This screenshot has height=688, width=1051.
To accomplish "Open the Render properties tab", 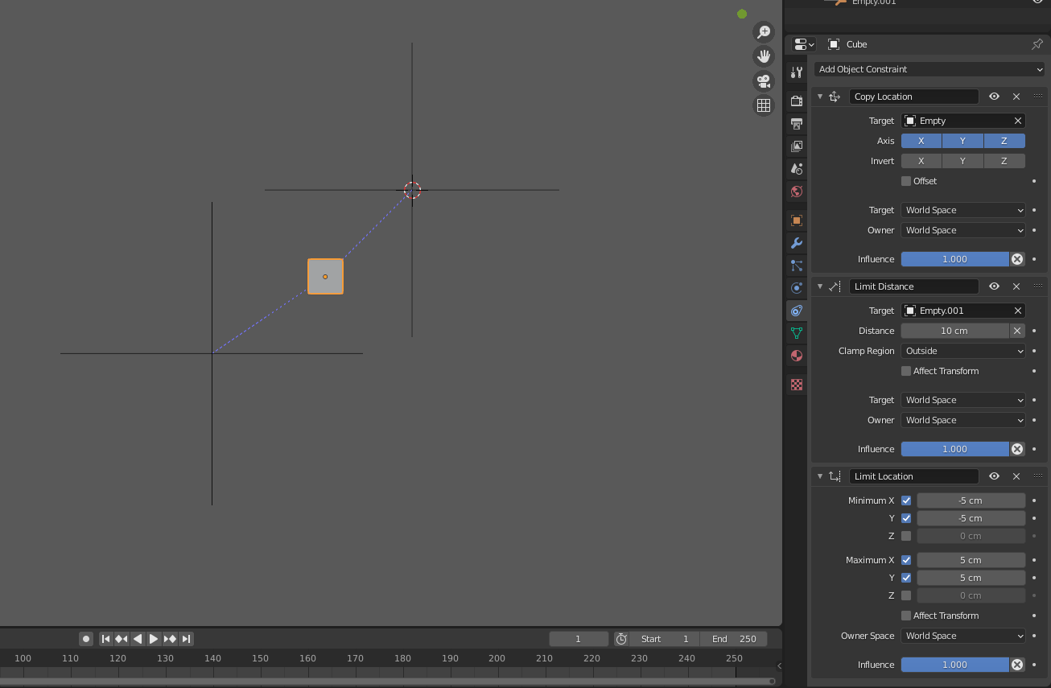I will point(797,101).
